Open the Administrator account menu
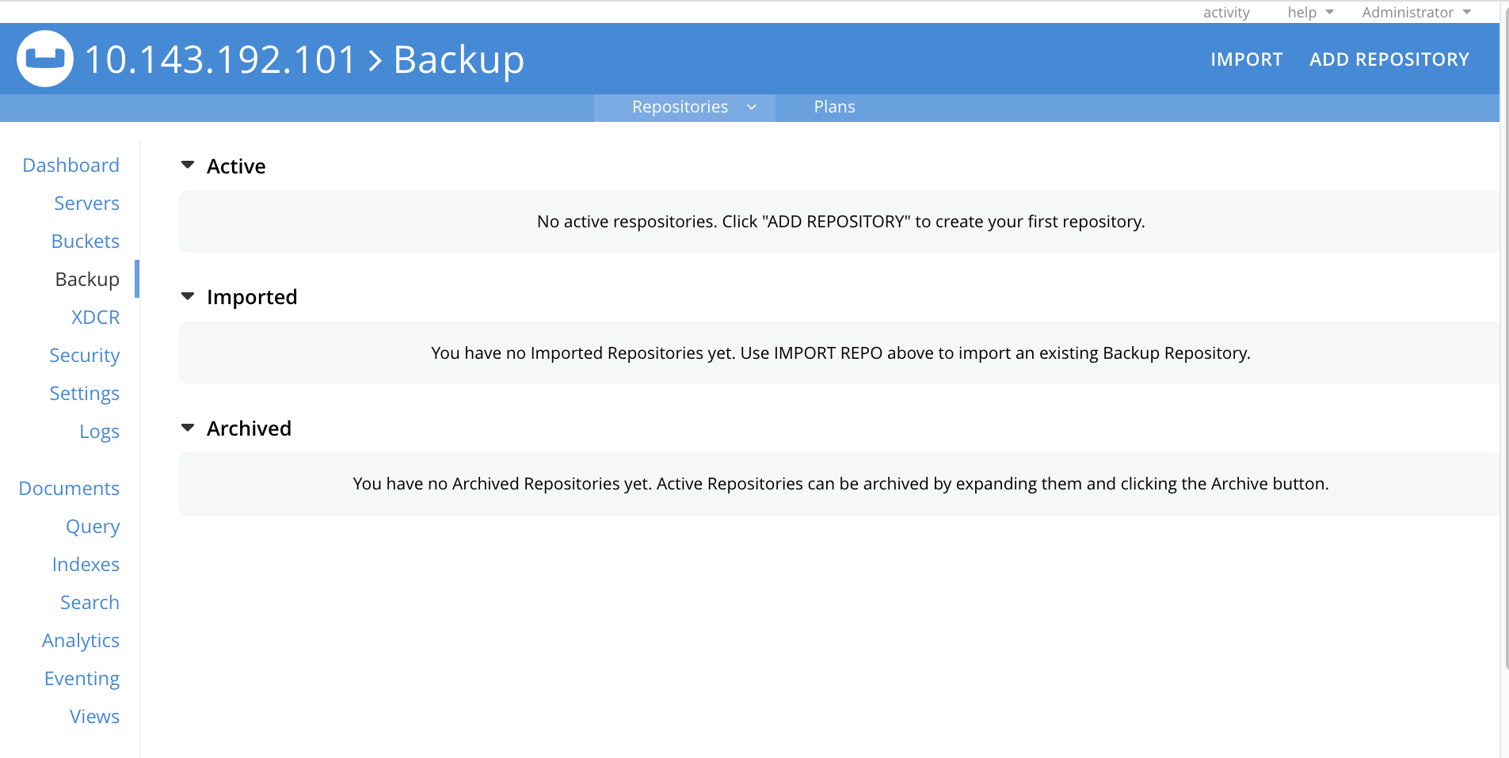This screenshot has width=1509, height=758. 1416,12
